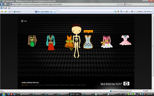Switch to the Yahoo! tab
This screenshot has width=154, height=96.
24,12
